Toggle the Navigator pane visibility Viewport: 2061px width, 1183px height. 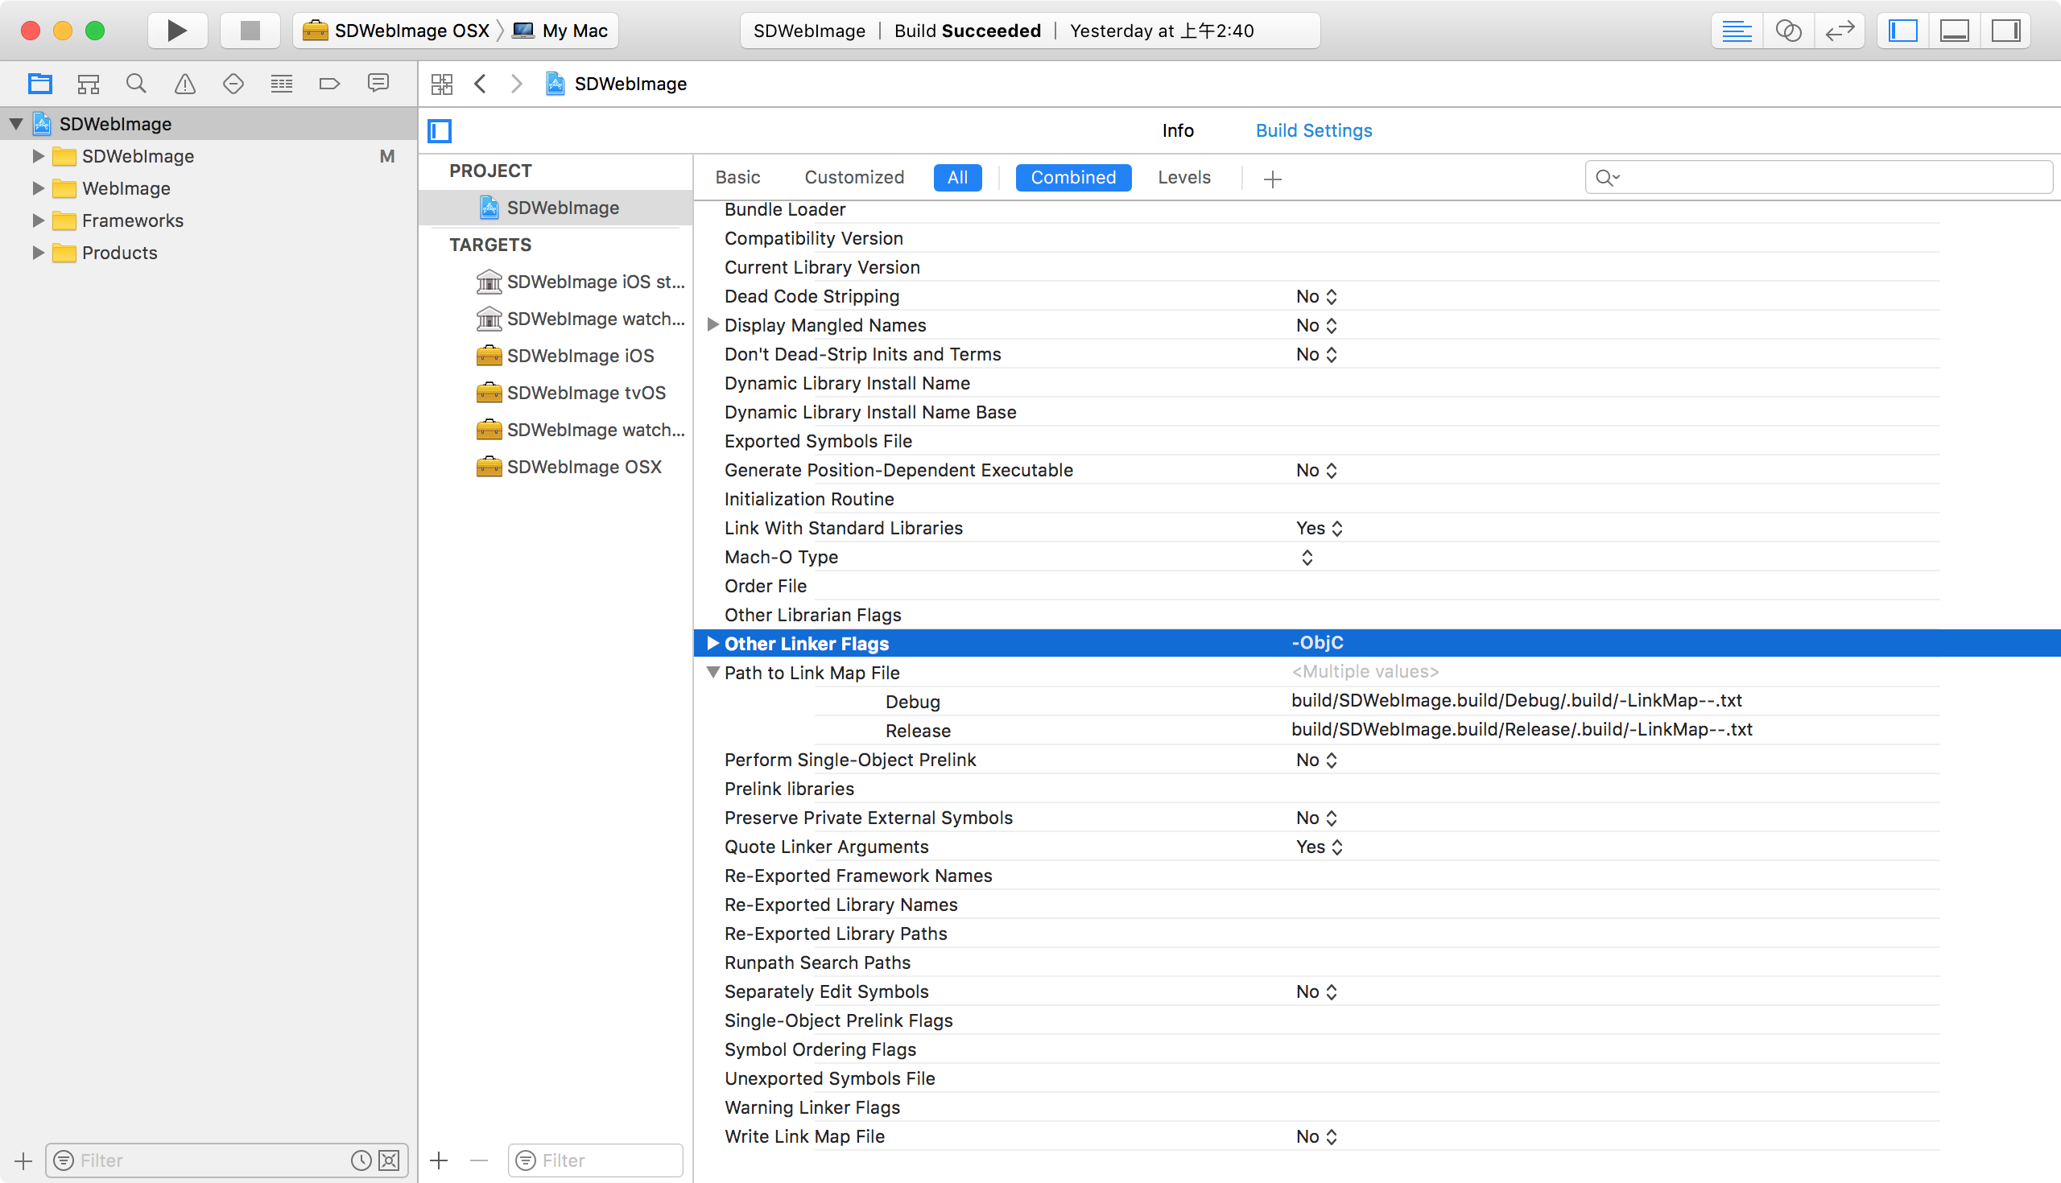coord(1902,31)
